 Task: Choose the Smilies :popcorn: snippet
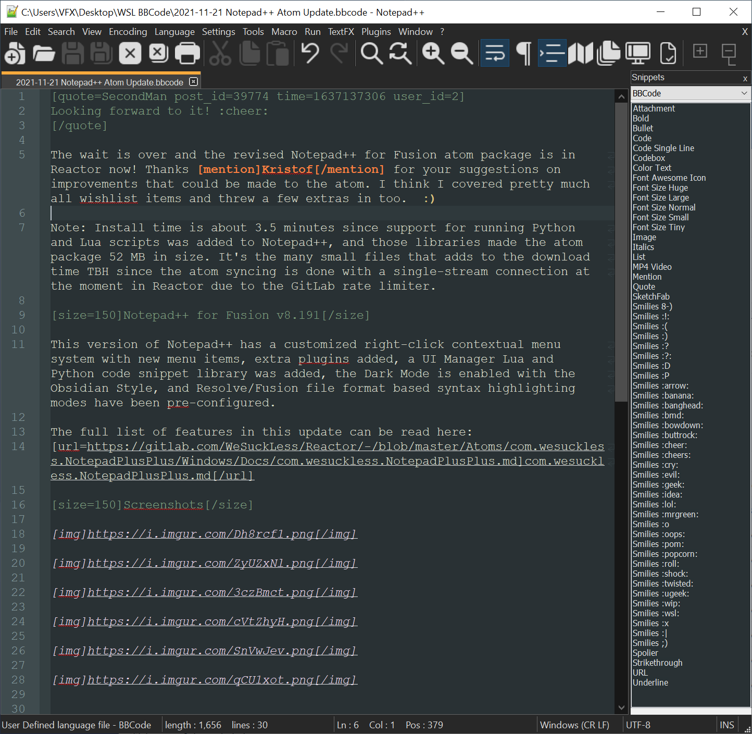tap(665, 554)
